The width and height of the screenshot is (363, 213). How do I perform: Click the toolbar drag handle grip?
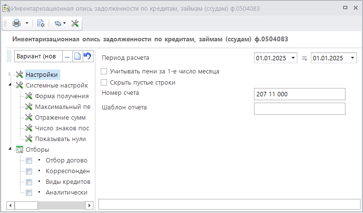click(5, 23)
